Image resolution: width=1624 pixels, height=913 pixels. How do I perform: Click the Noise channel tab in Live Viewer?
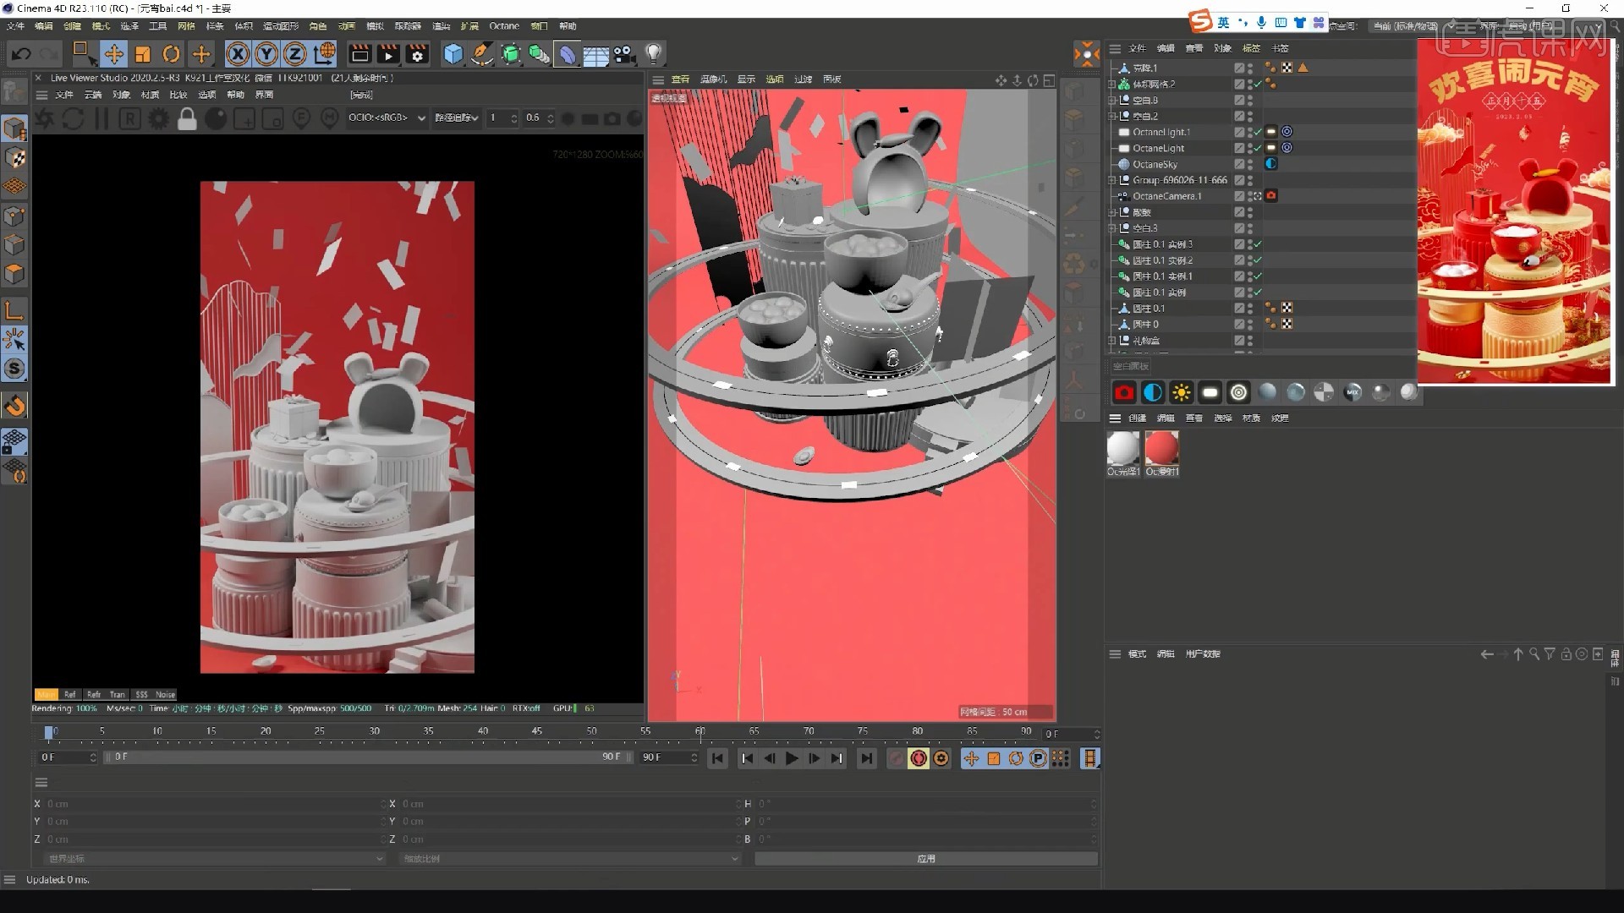[165, 694]
